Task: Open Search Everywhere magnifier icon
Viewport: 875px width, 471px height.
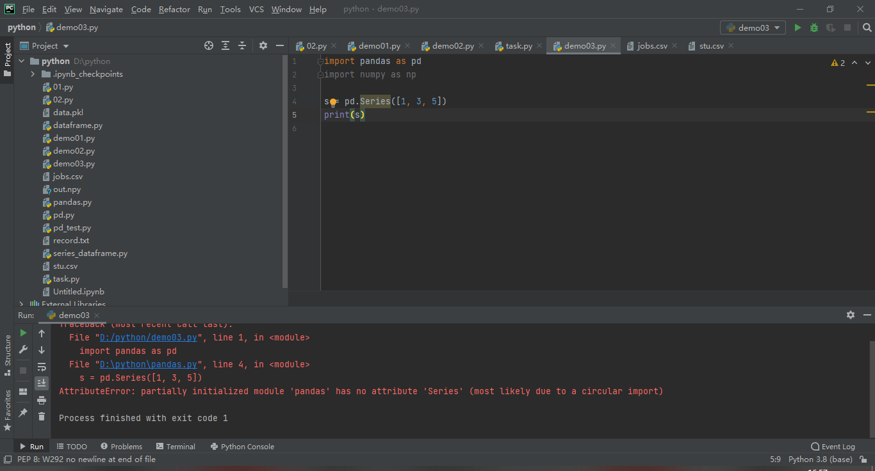Action: (x=867, y=28)
